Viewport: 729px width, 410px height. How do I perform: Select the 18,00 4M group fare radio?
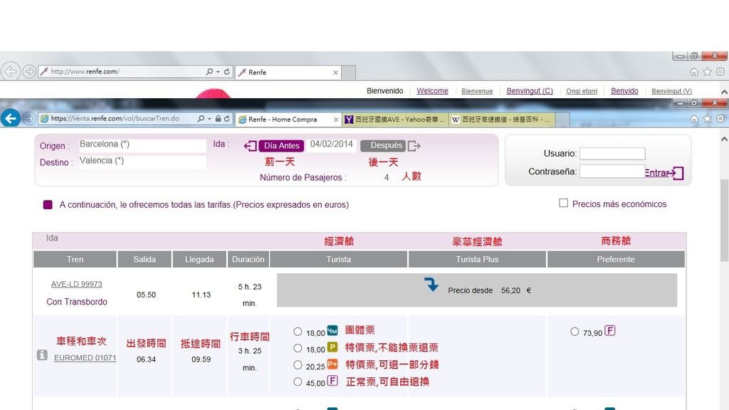[x=298, y=332]
